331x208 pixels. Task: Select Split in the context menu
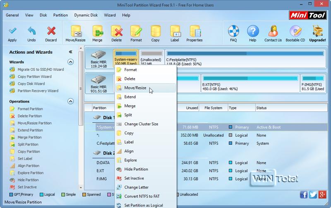tap(128, 115)
